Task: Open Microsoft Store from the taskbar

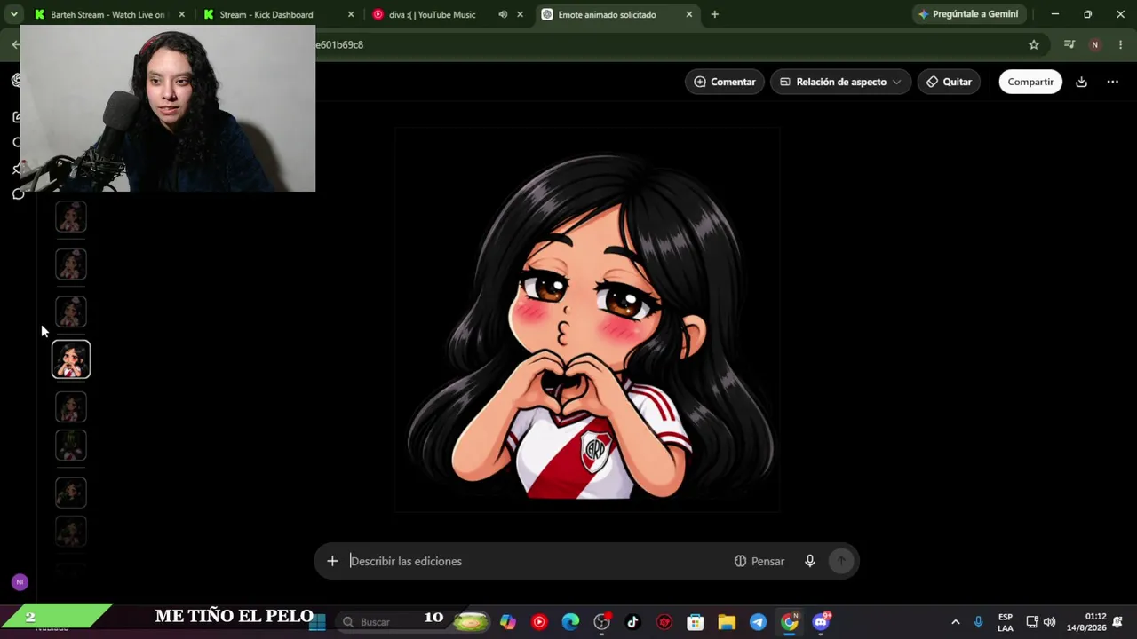Action: click(x=696, y=622)
